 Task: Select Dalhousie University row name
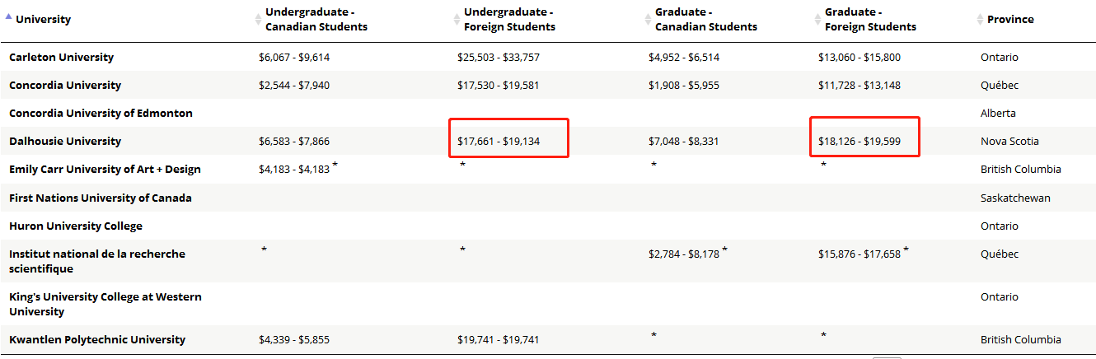(65, 141)
